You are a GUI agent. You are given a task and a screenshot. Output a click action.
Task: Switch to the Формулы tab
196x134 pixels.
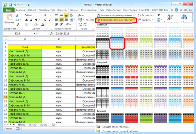coord(62,10)
